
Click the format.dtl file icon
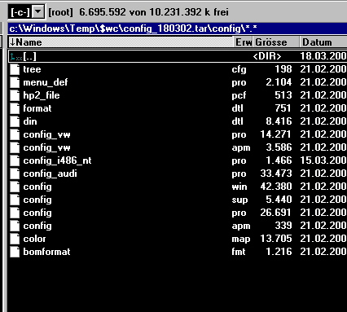[15, 108]
